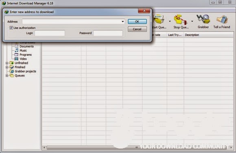Image resolution: width=236 pixels, height=153 pixels.
Task: Open the Address history dropdown
Action: pos(123,22)
